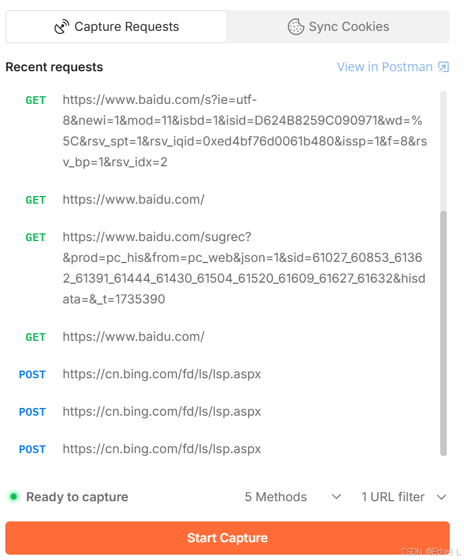464x560 pixels.
Task: Click the GET label of the second baidu.com request
Action: pyautogui.click(x=36, y=200)
